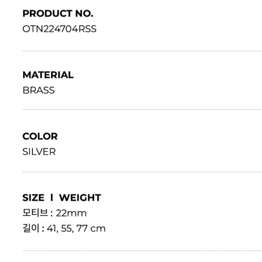The height and width of the screenshot is (262, 262).
Task: Click the WEIGHT label text
Action: tap(80, 198)
